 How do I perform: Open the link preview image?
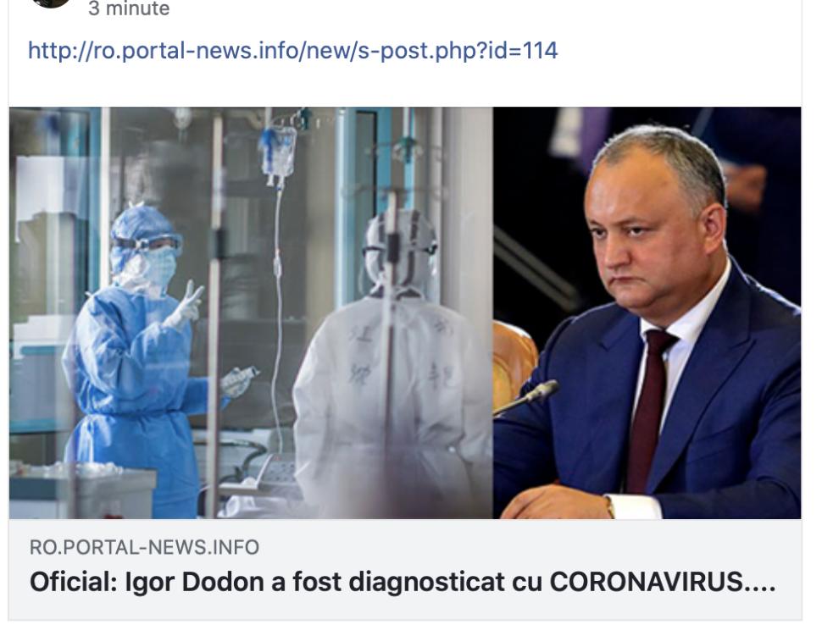[x=405, y=312]
